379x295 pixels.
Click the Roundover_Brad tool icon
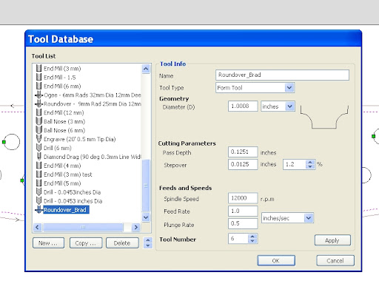tap(38, 210)
